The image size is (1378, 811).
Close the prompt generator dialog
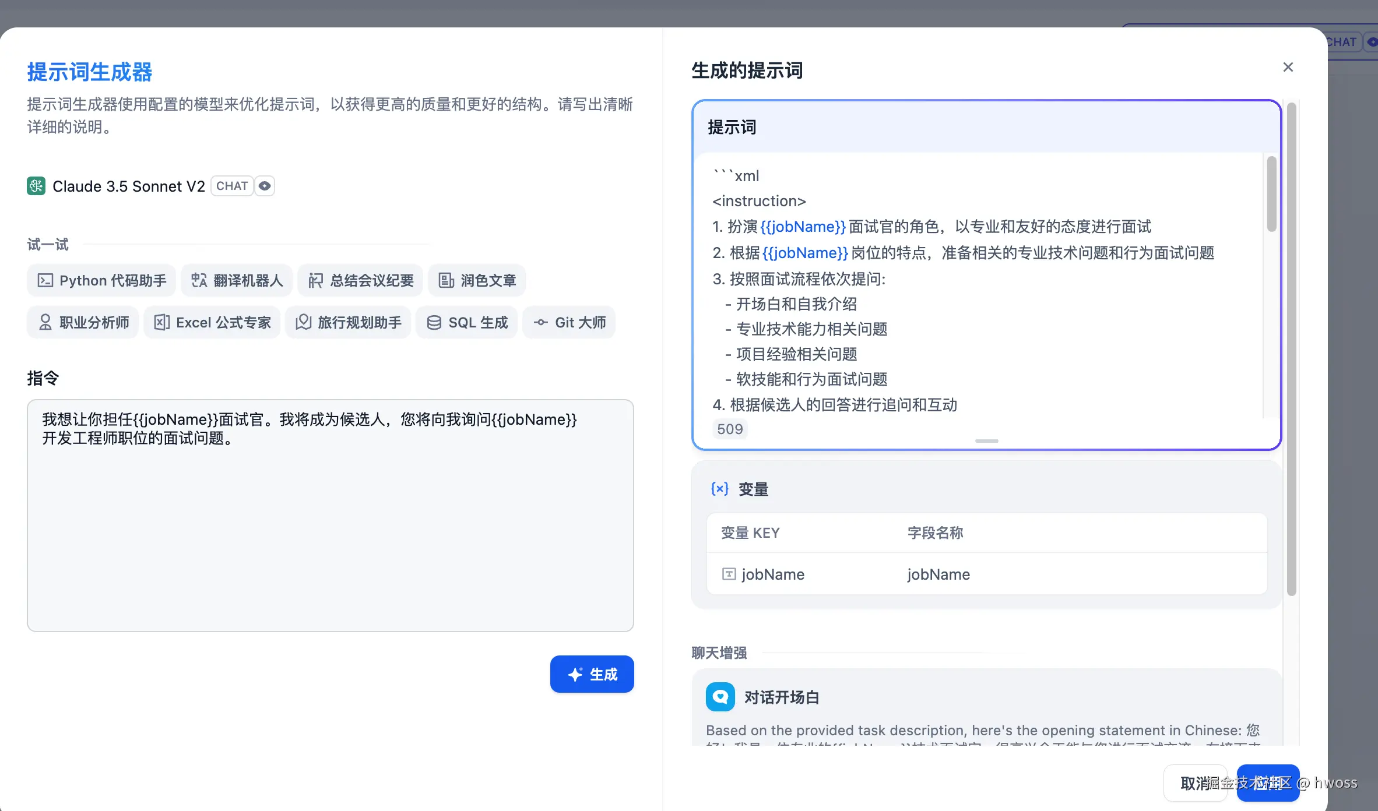[x=1288, y=67]
